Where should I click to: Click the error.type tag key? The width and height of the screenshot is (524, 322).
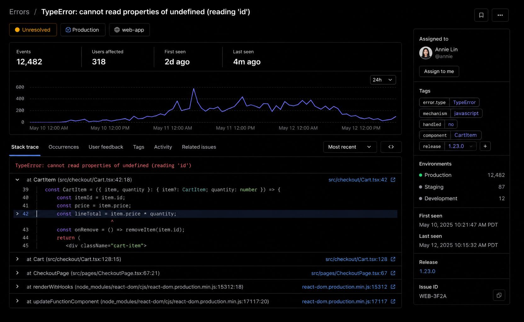tap(434, 102)
